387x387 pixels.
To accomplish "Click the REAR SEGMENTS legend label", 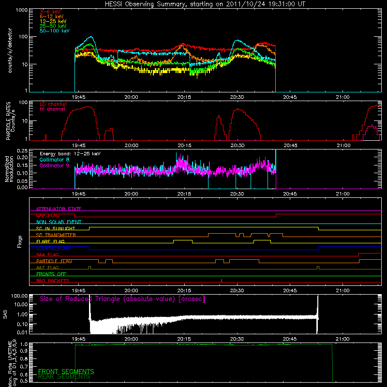I will coord(64,377).
